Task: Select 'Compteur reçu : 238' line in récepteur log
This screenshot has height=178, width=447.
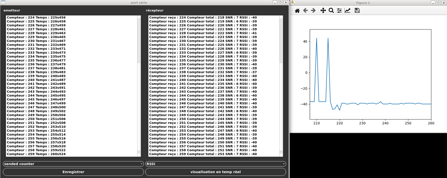Action: 203,72
